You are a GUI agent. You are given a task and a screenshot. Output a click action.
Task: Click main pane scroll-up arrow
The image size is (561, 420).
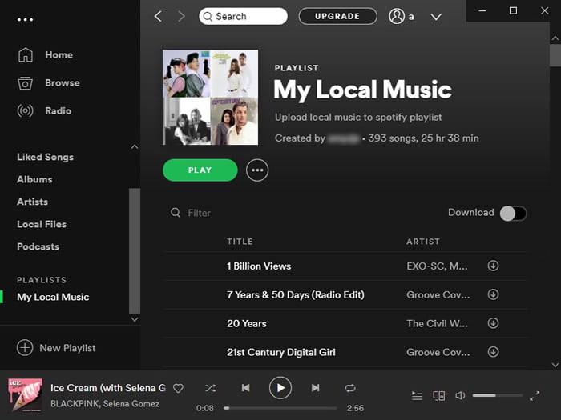coord(555,38)
